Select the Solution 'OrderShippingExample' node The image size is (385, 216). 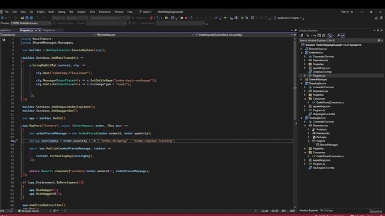click(333, 45)
